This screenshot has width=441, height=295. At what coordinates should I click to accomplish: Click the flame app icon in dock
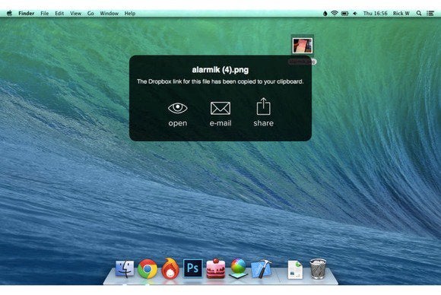170,268
